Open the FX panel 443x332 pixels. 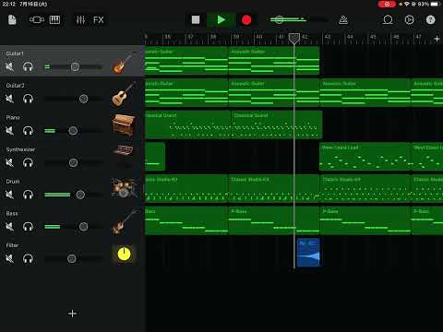(x=99, y=20)
